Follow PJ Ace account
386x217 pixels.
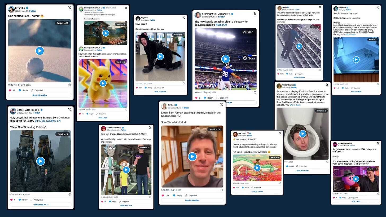(186, 108)
